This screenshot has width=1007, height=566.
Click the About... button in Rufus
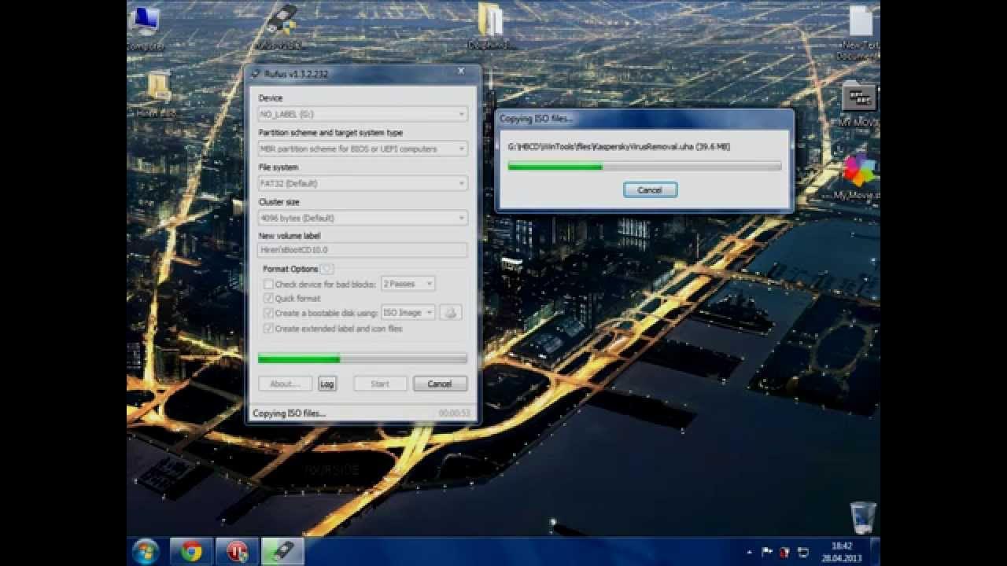click(285, 384)
